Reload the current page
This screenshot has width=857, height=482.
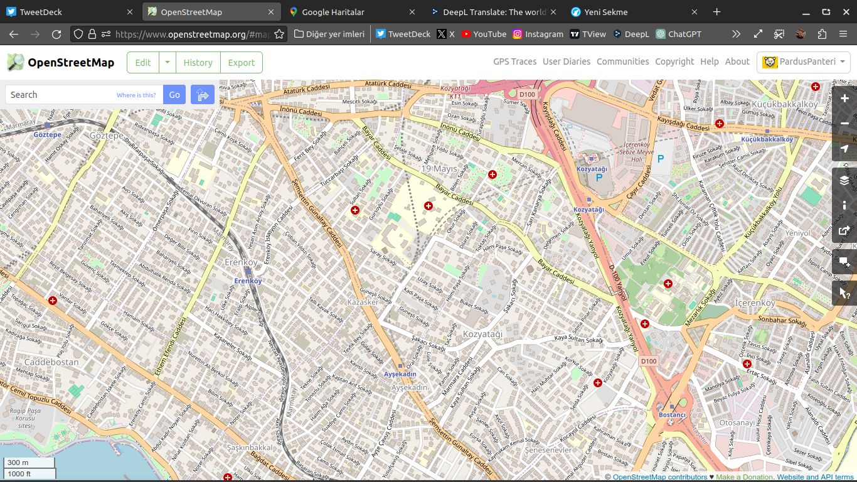click(56, 34)
